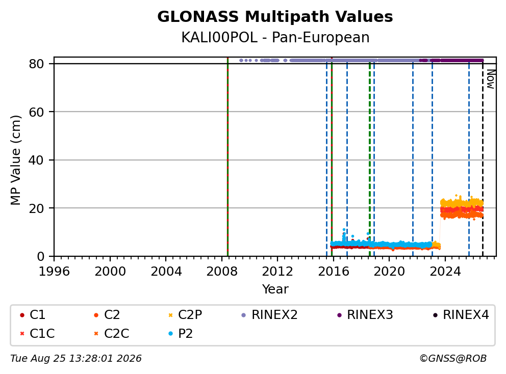
Task: Click the 0 y-axis tick label
Action: [40, 256]
